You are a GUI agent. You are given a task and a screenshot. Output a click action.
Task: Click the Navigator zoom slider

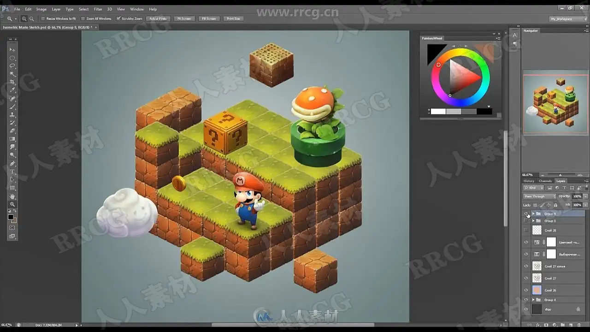560,175
